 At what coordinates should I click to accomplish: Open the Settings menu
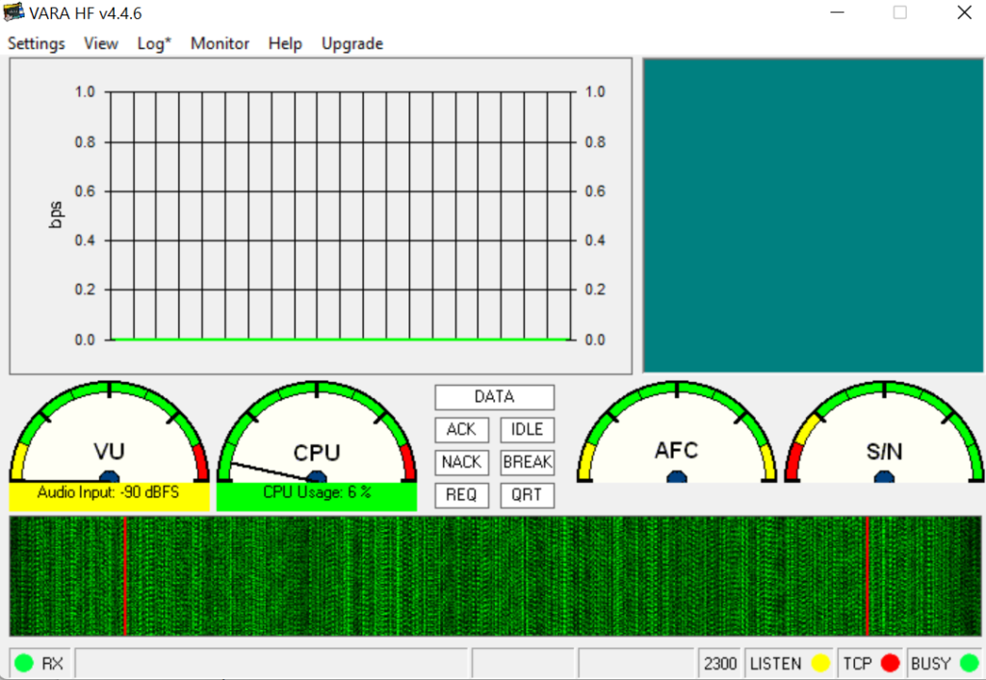[37, 43]
